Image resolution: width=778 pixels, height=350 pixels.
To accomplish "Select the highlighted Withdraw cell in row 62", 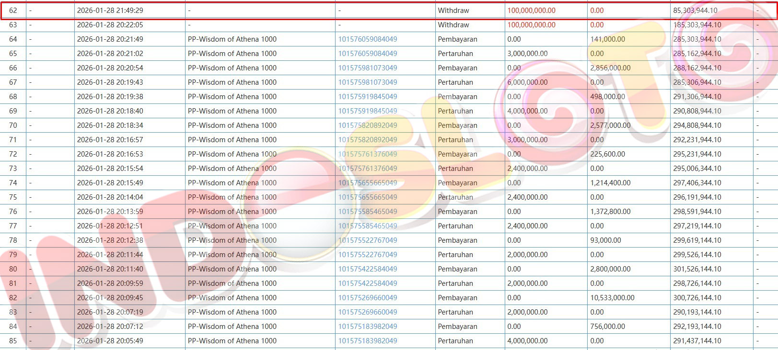I will click(453, 11).
